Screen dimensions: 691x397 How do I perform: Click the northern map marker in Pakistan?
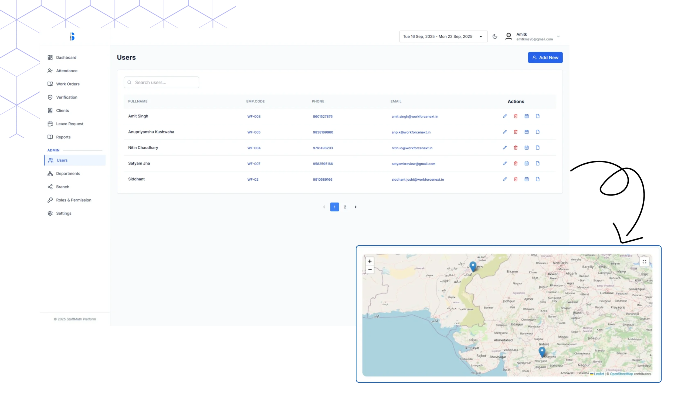coord(473,266)
